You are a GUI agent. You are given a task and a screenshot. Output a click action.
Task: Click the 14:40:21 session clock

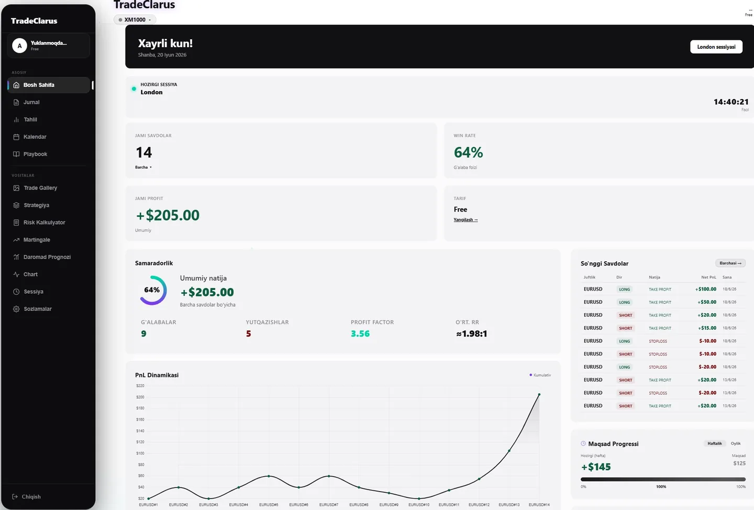click(731, 102)
